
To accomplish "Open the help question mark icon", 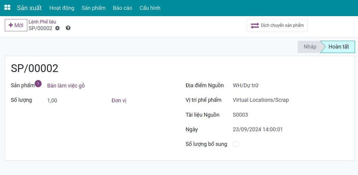I will point(68,28).
